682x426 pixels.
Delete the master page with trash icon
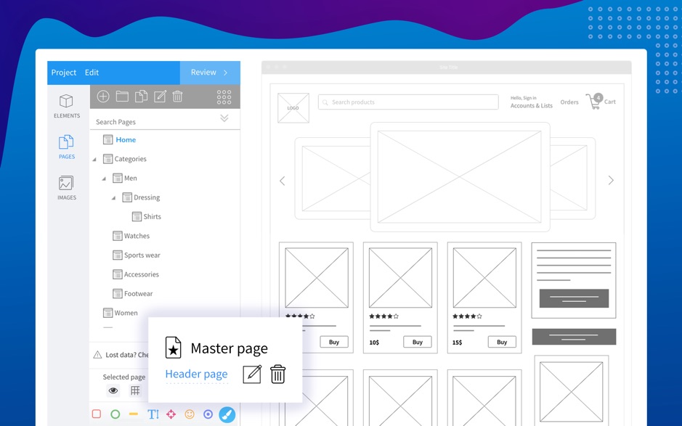(277, 374)
